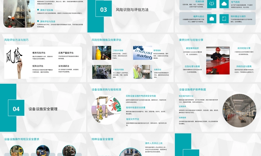Click the subheading 验收文件齐全
This screenshot has height=156, width=261.
tap(133, 119)
